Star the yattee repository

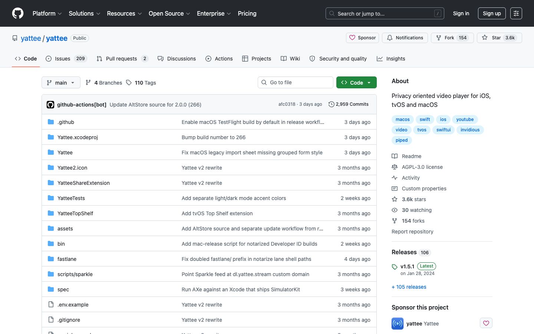click(499, 38)
